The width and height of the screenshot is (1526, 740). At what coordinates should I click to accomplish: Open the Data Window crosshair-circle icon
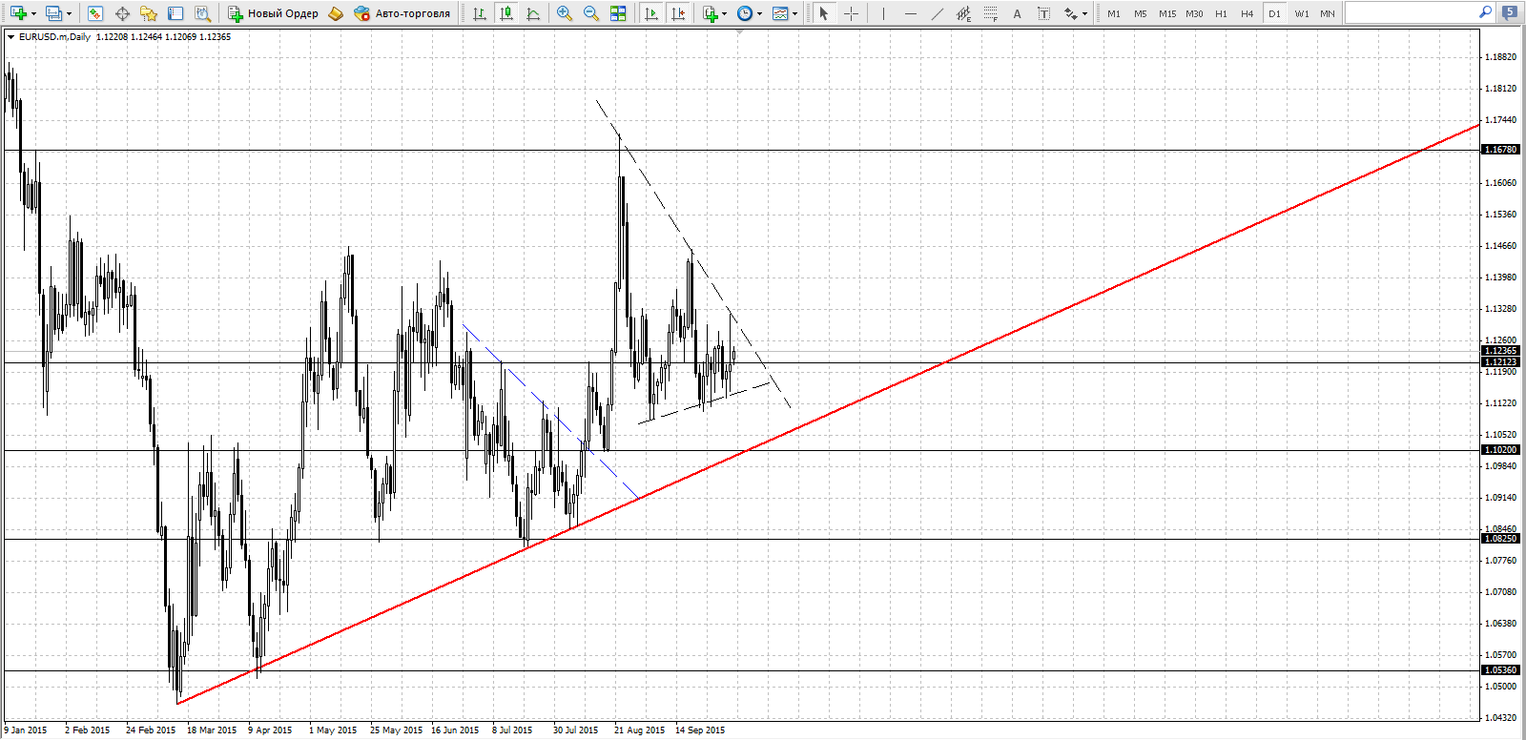[x=122, y=13]
